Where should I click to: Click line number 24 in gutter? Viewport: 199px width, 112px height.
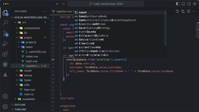pyautogui.click(x=53, y=59)
